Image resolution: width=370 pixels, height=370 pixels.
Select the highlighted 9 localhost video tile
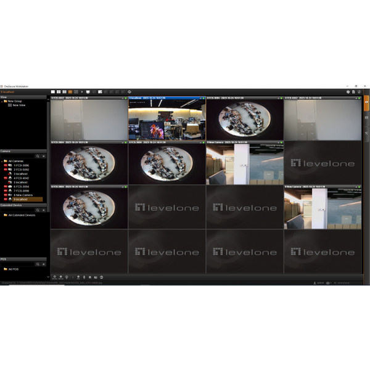[x=167, y=120]
